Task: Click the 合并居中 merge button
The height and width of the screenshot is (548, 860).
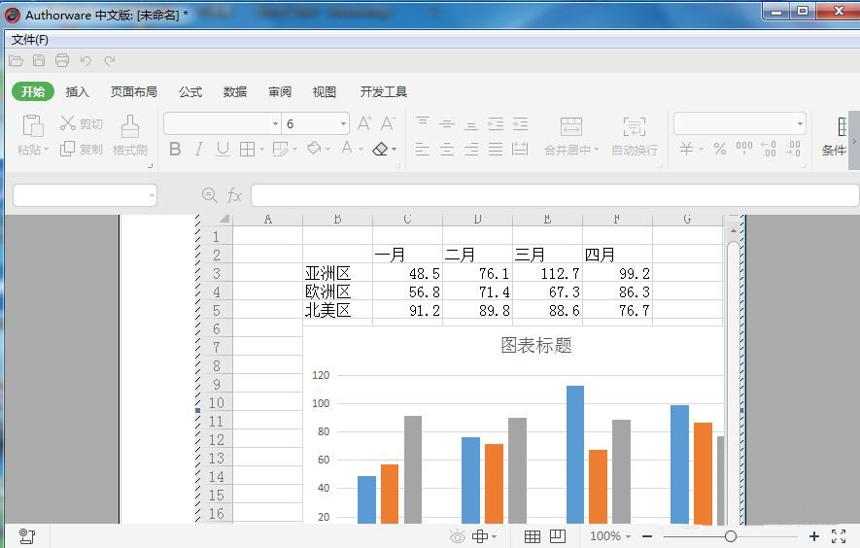Action: (x=571, y=137)
